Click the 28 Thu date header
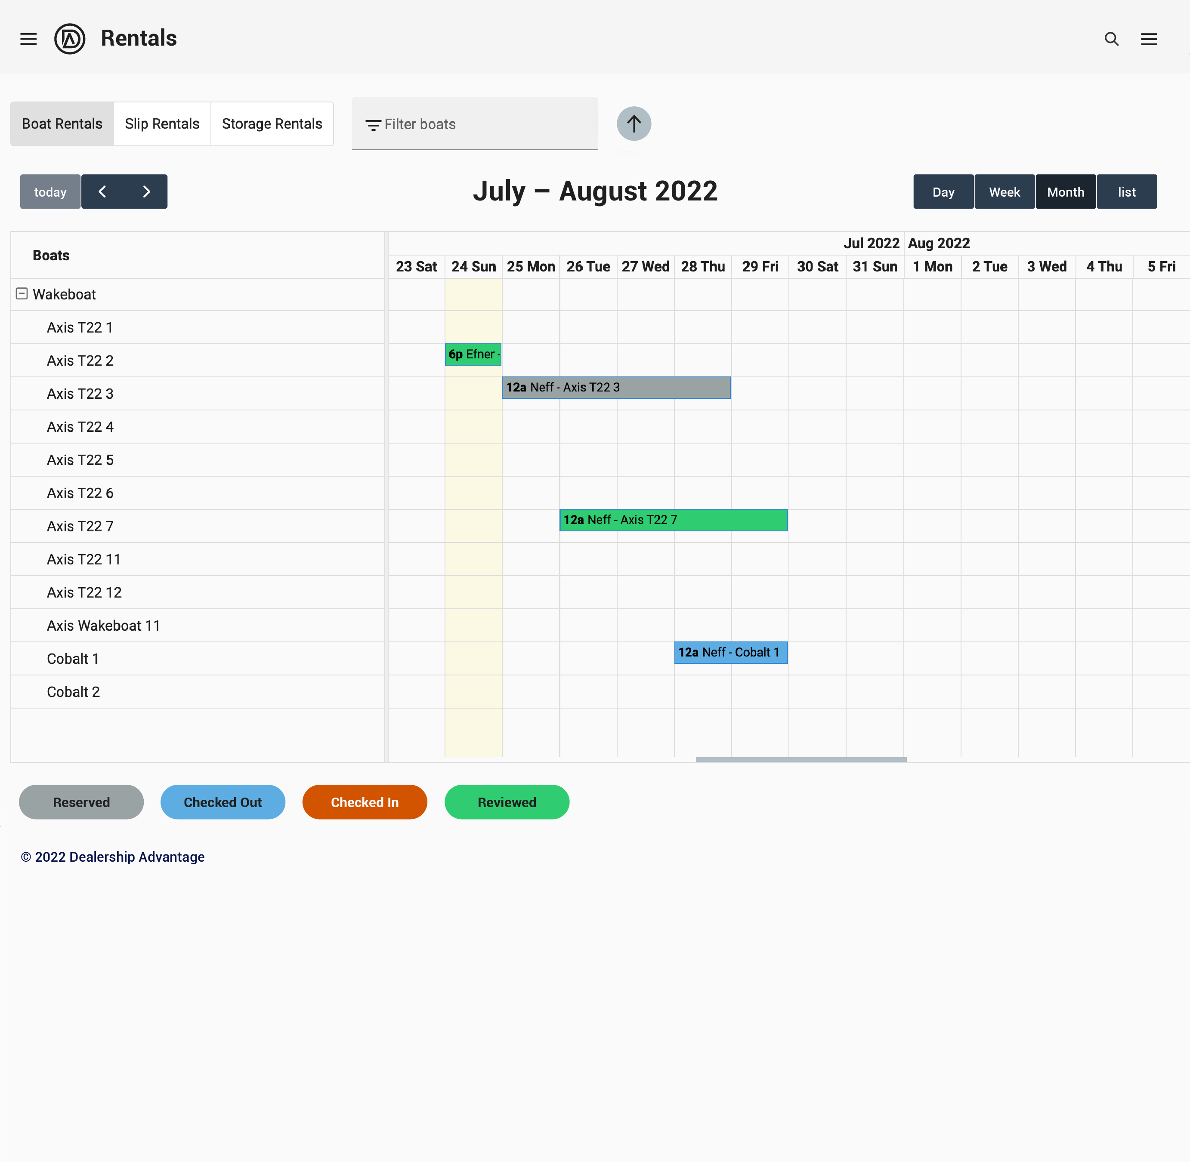 point(703,267)
